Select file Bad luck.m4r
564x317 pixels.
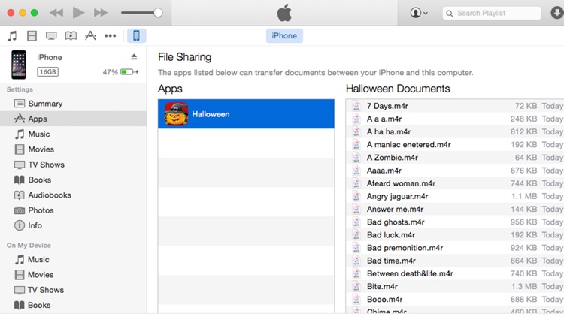pyautogui.click(x=455, y=235)
